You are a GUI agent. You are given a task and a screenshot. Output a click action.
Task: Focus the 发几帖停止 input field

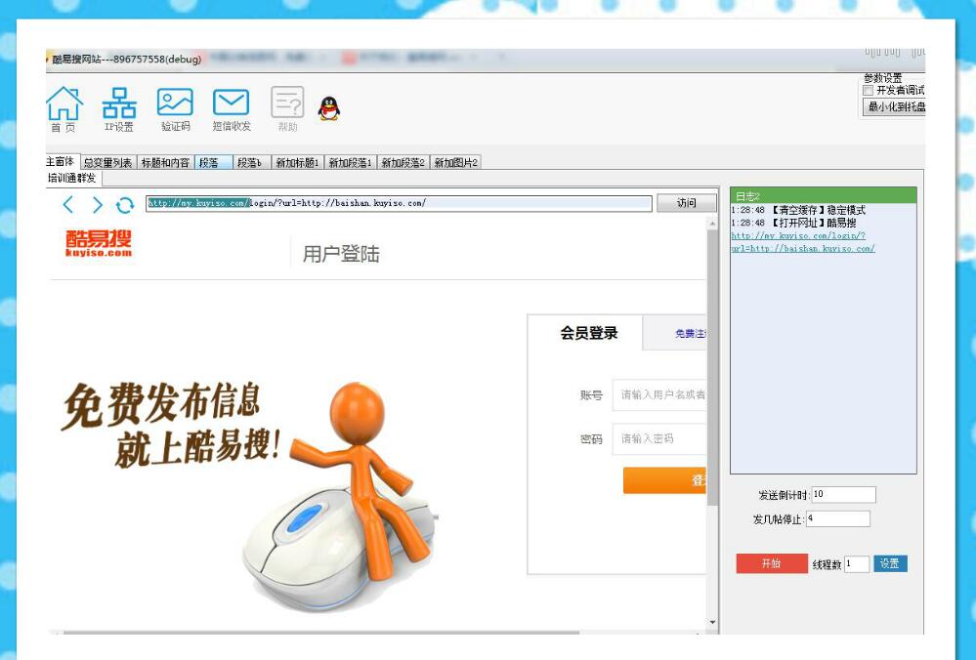click(838, 518)
